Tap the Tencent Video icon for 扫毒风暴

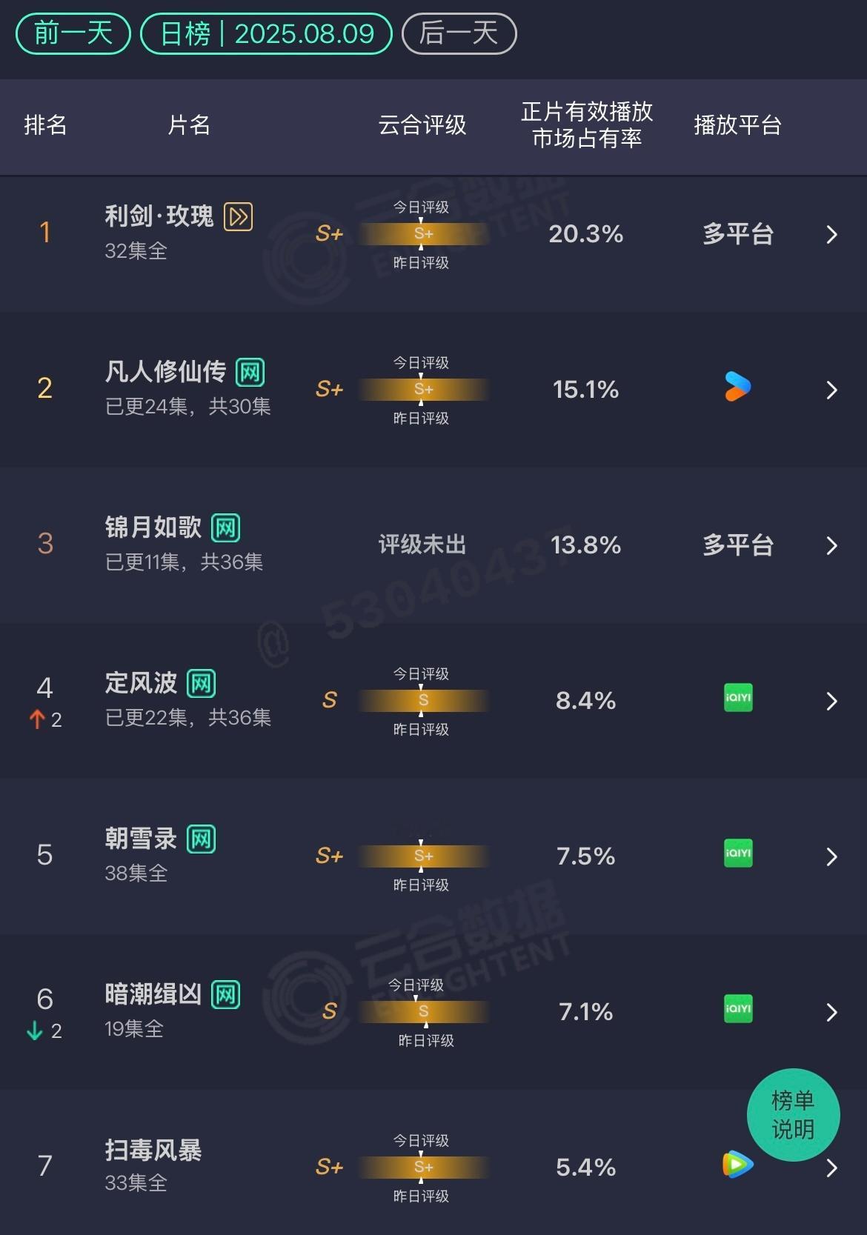tap(737, 1165)
